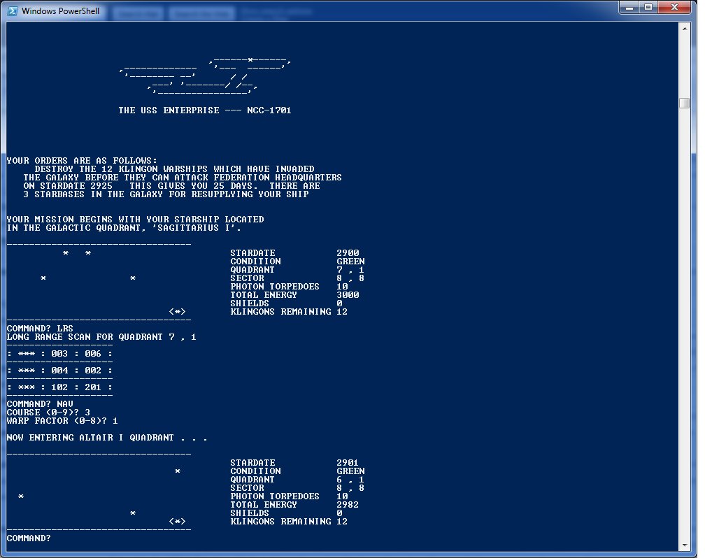Screen dimensions: 705x558
Task: Click the scrollbar down arrow
Action: tap(684, 545)
